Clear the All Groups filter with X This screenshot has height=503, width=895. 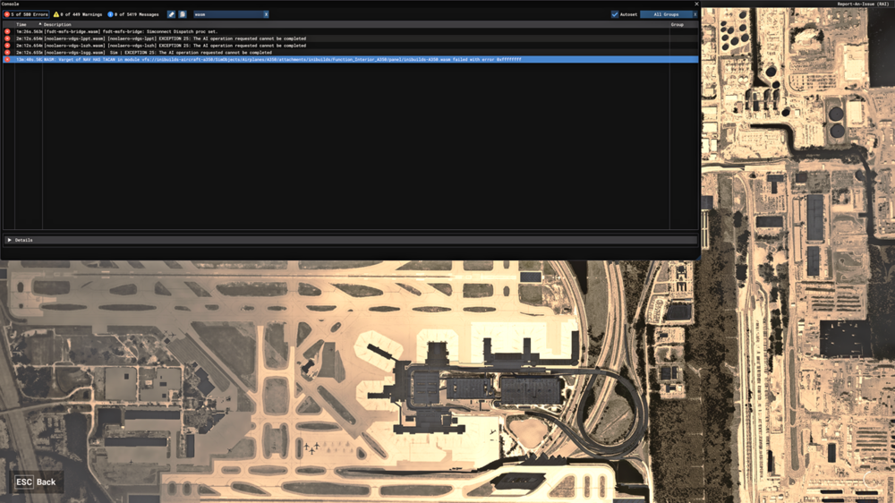point(695,14)
